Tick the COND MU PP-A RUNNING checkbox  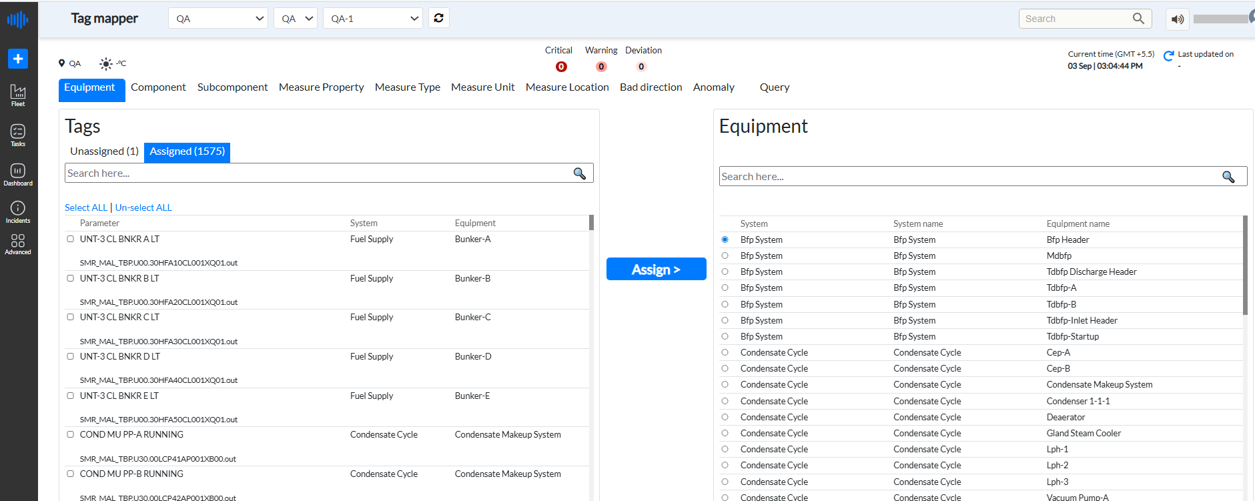(71, 434)
